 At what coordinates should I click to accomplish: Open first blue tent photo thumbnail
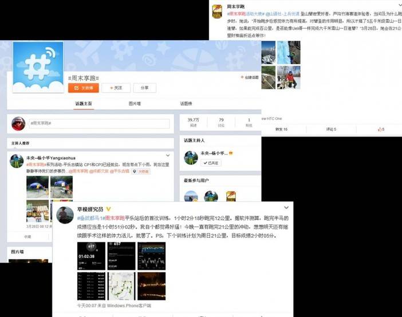pyautogui.click(x=37, y=187)
